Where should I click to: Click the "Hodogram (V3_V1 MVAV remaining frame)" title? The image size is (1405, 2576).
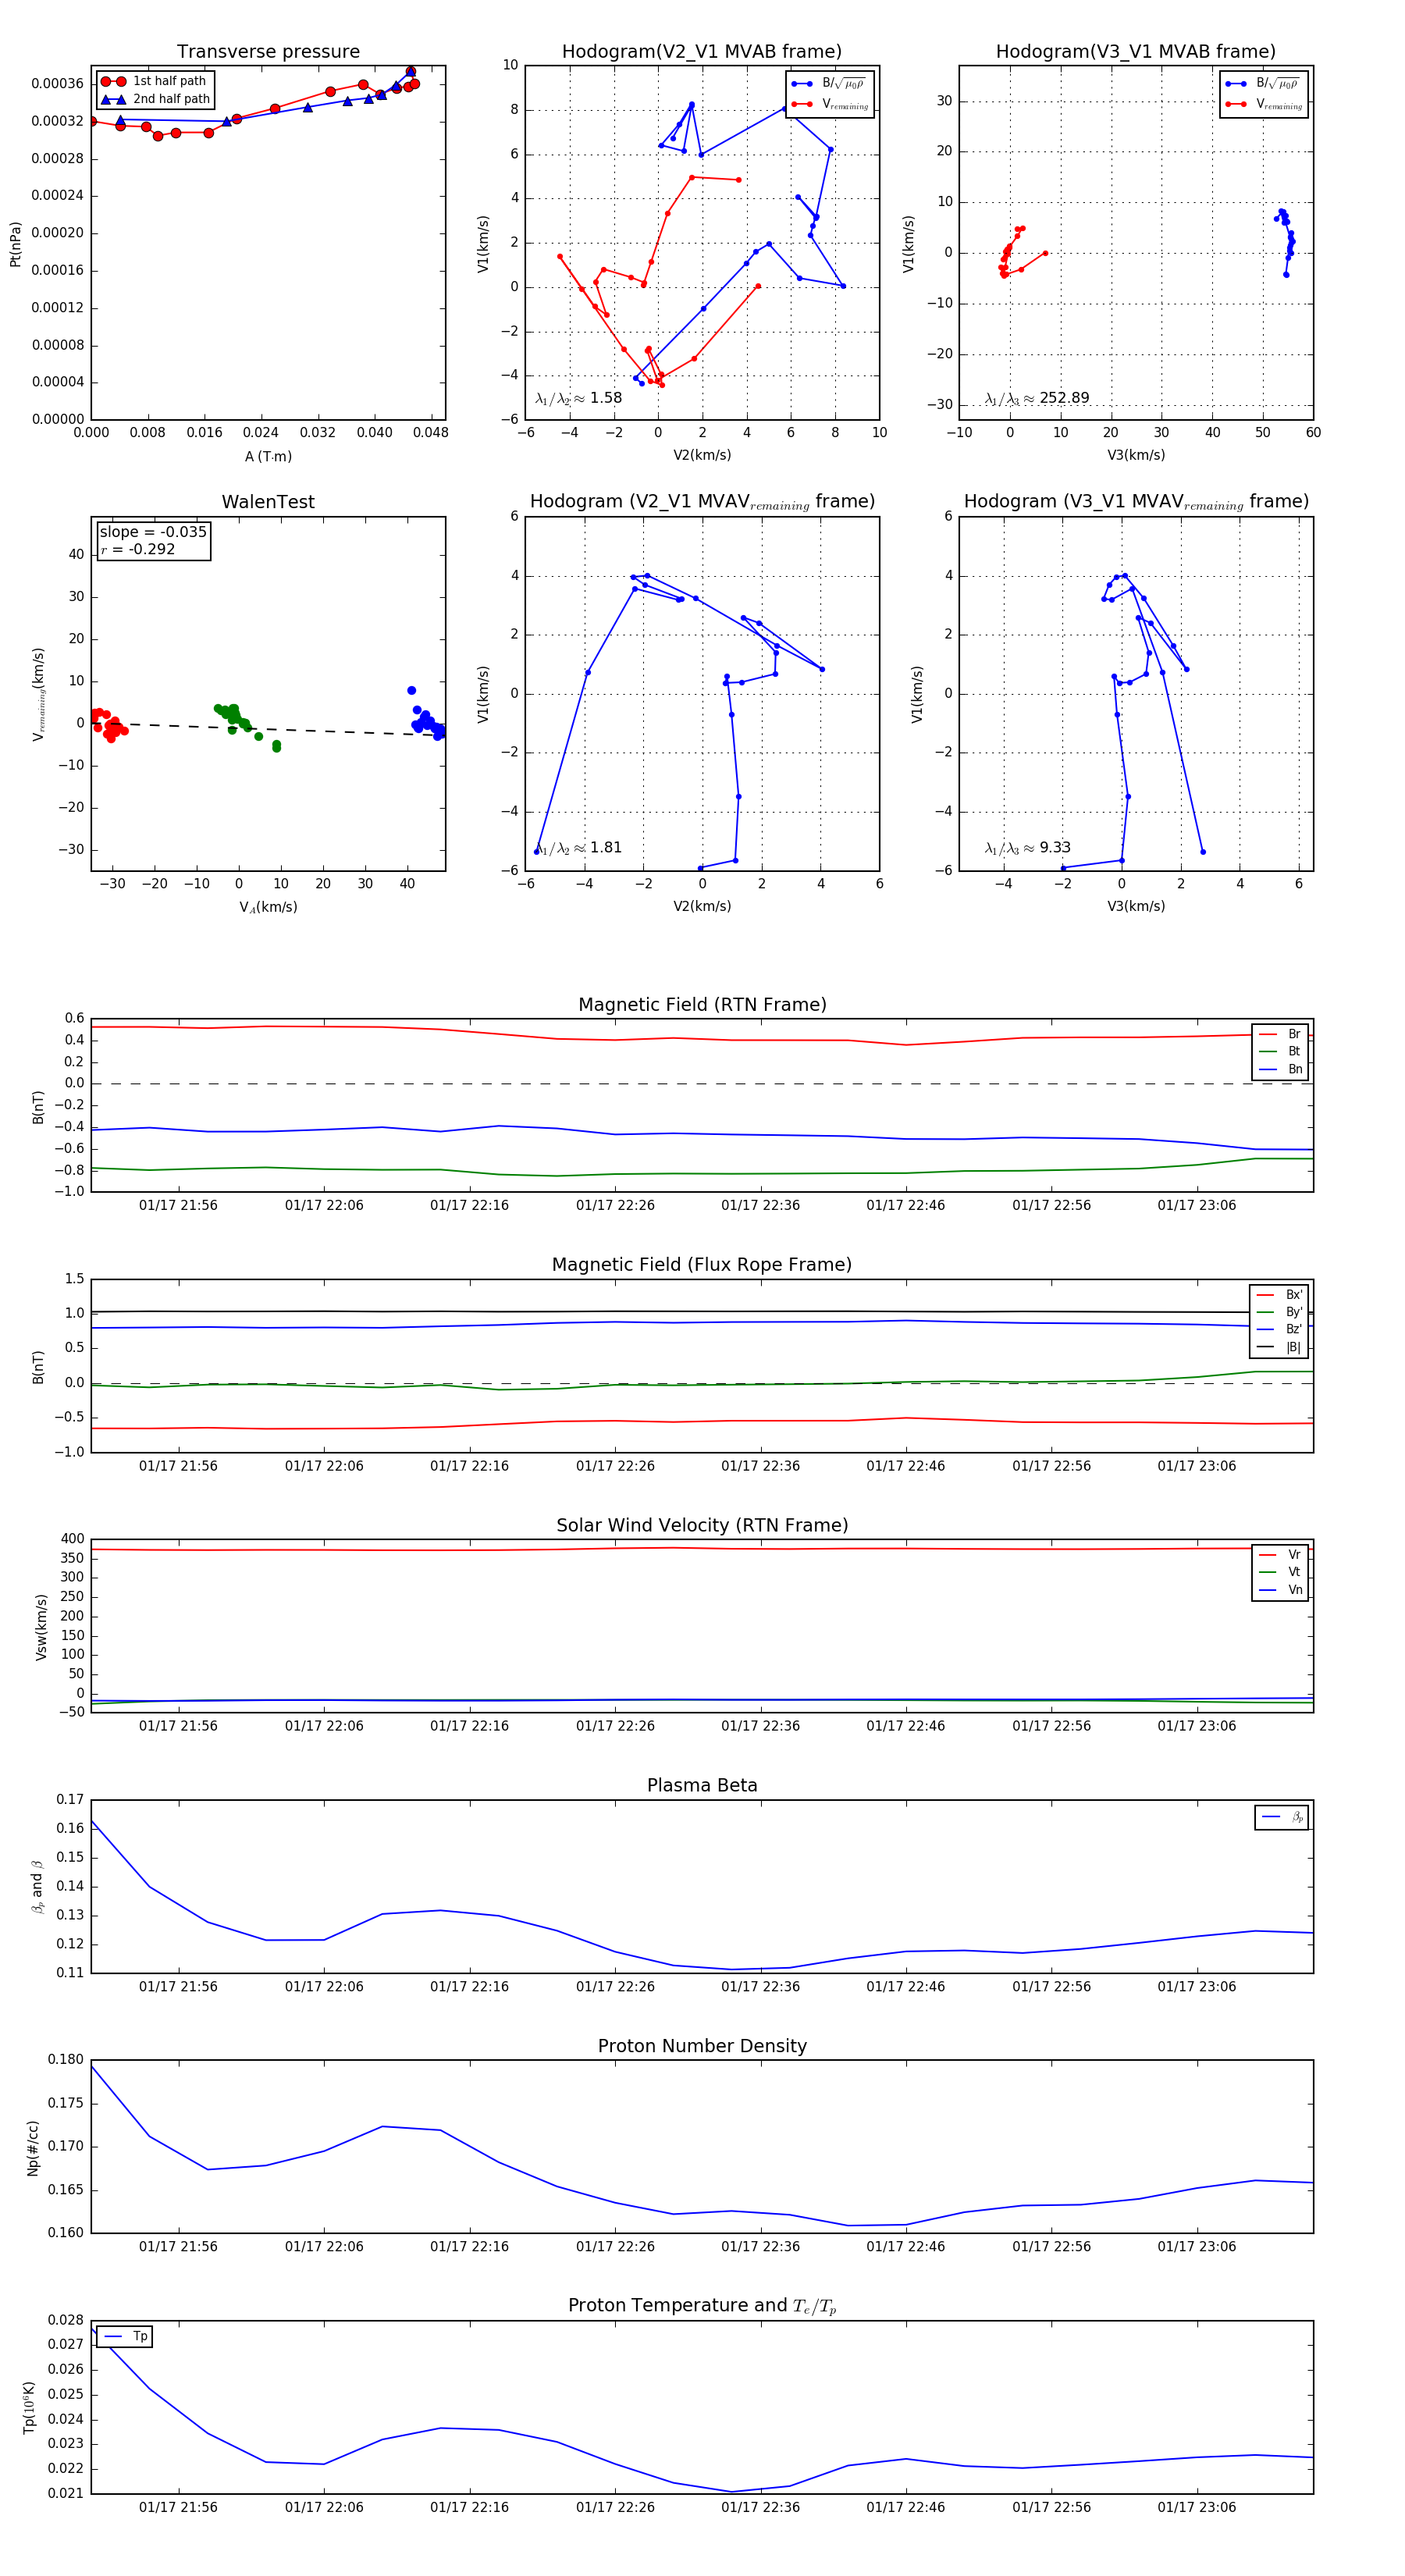point(1136,502)
